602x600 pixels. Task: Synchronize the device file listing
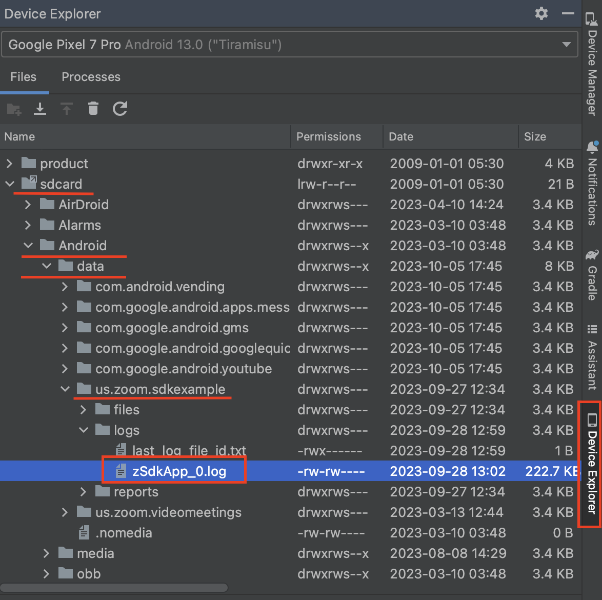pyautogui.click(x=120, y=109)
